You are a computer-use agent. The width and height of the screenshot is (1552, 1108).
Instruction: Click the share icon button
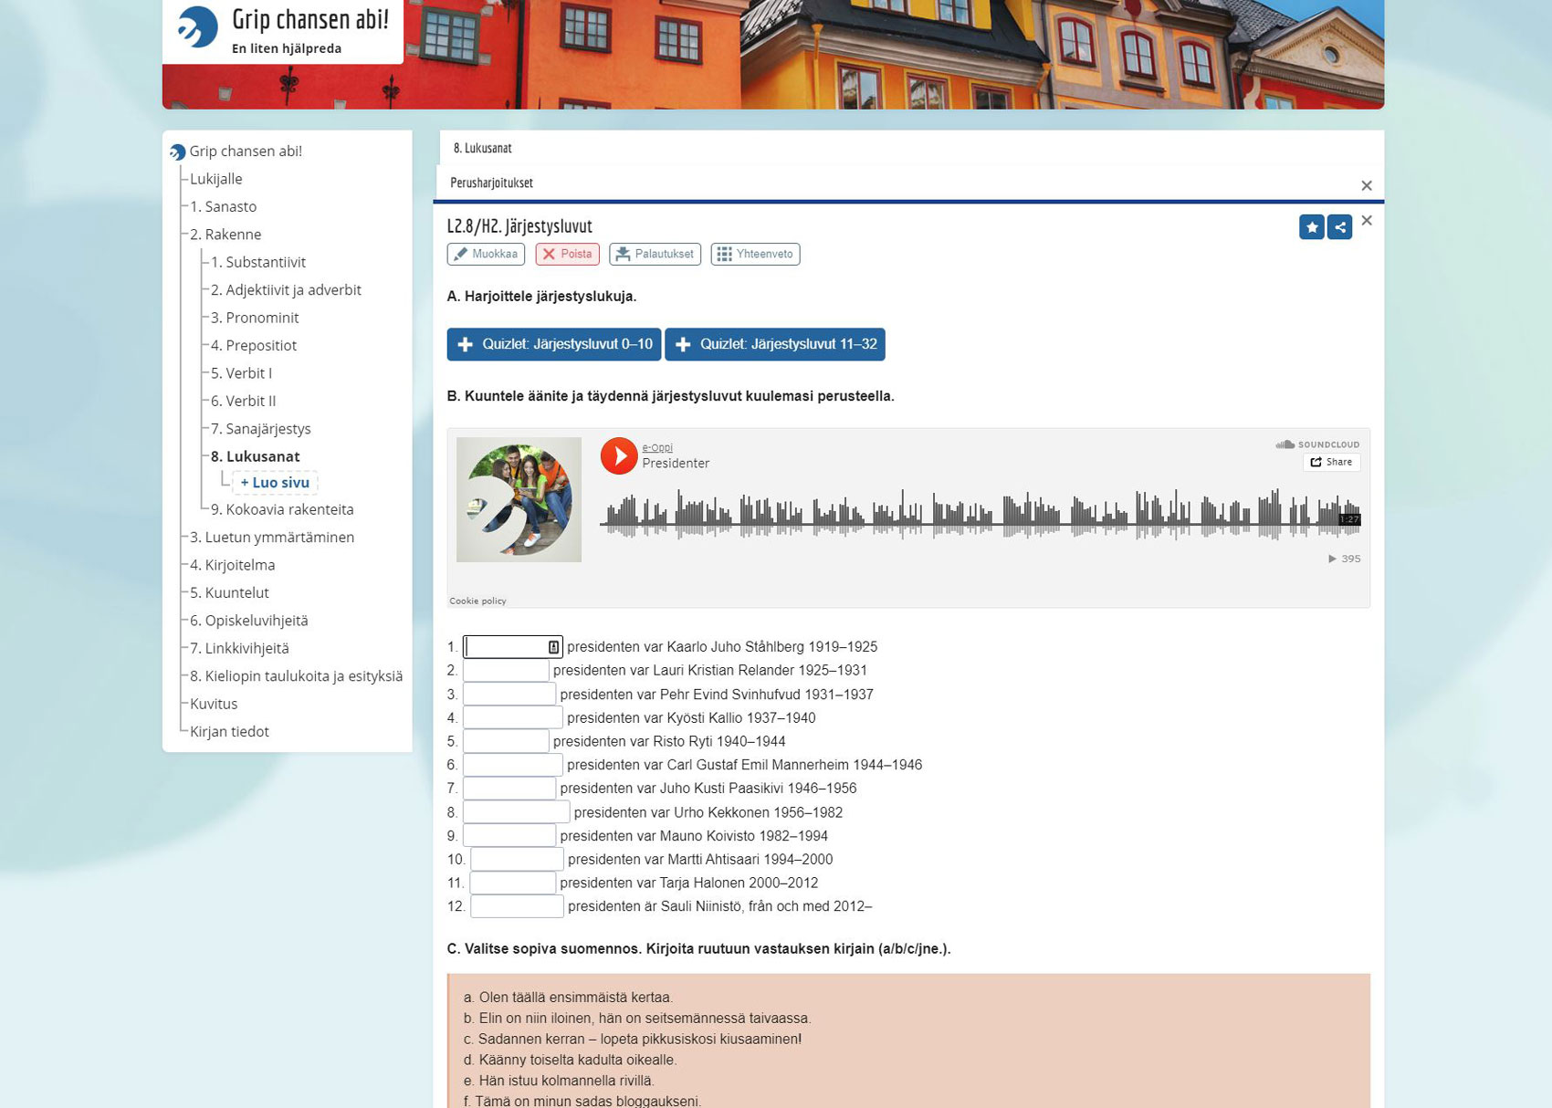(x=1339, y=227)
